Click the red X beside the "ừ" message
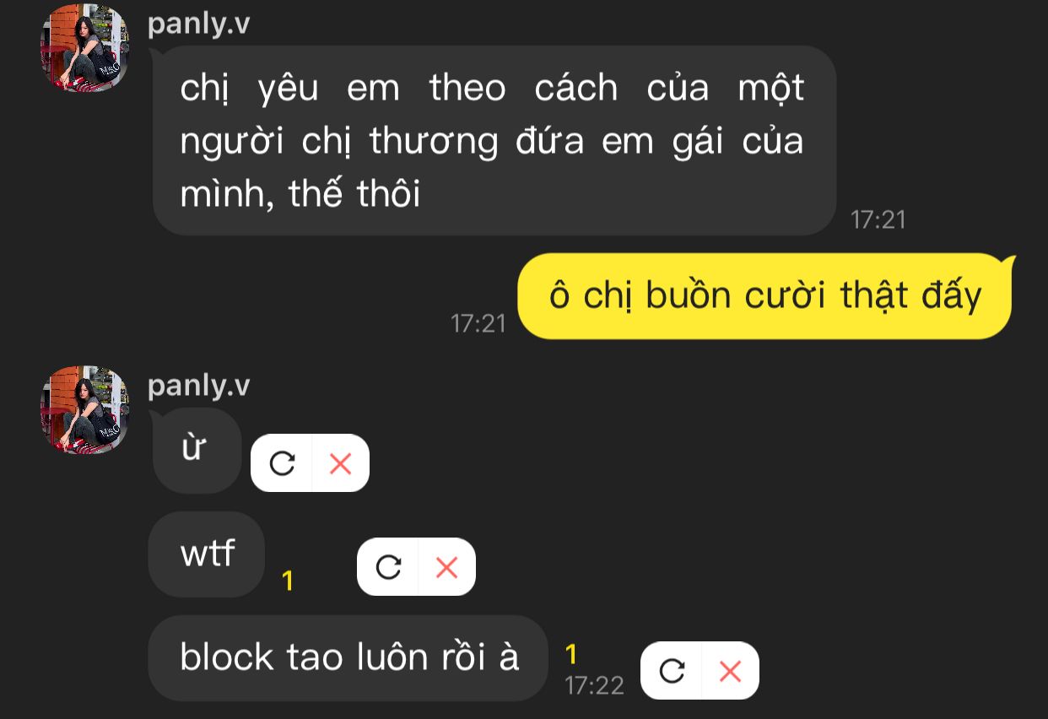Viewport: 1048px width, 719px height. pos(340,463)
